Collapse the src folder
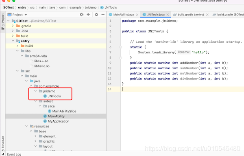Image resolution: width=244 pixels, height=156 pixels. [17, 71]
